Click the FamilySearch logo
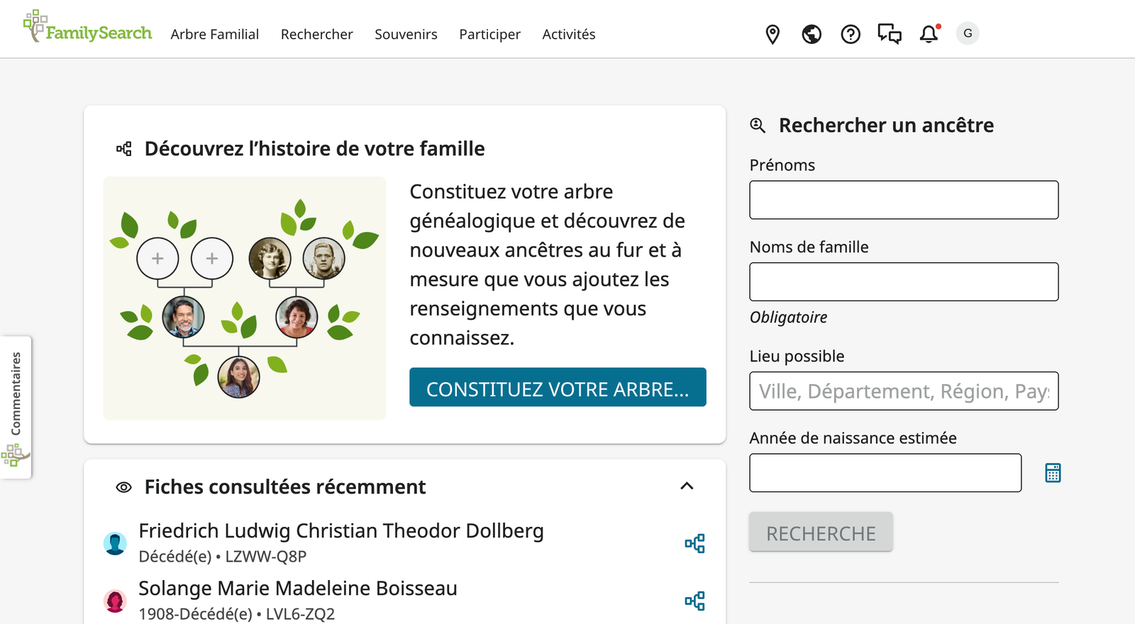1135x624 pixels. point(87,28)
